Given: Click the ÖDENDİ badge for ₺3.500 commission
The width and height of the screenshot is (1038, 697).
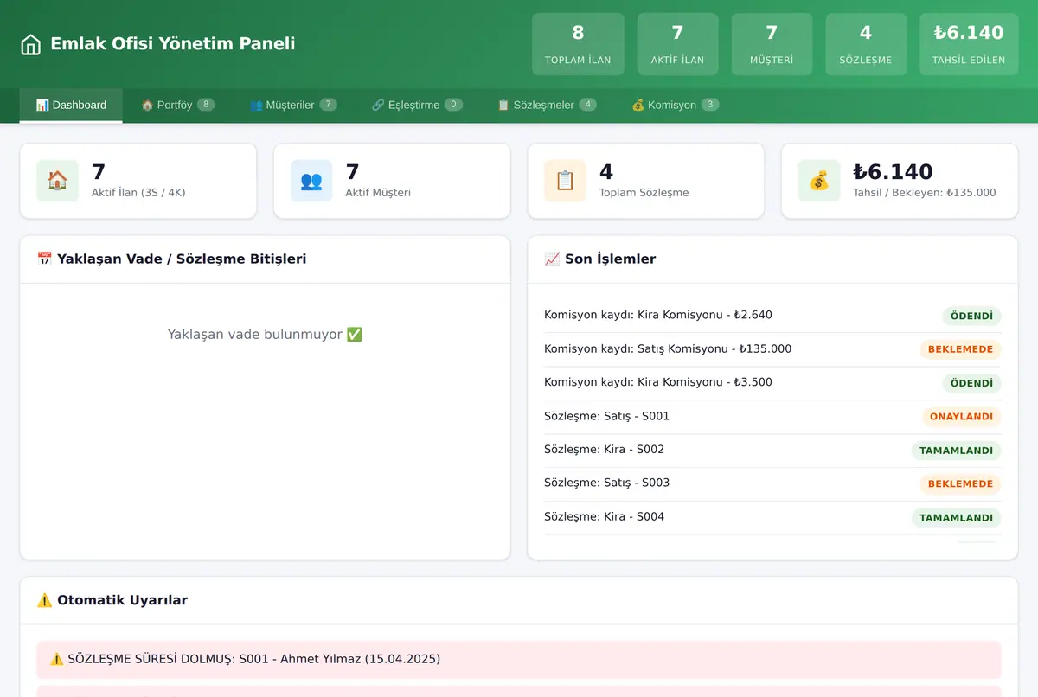Looking at the screenshot, I should [971, 383].
